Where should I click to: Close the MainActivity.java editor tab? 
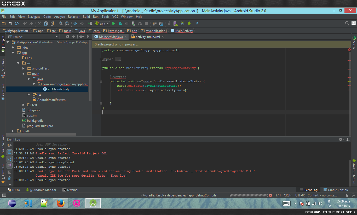[x=126, y=37]
